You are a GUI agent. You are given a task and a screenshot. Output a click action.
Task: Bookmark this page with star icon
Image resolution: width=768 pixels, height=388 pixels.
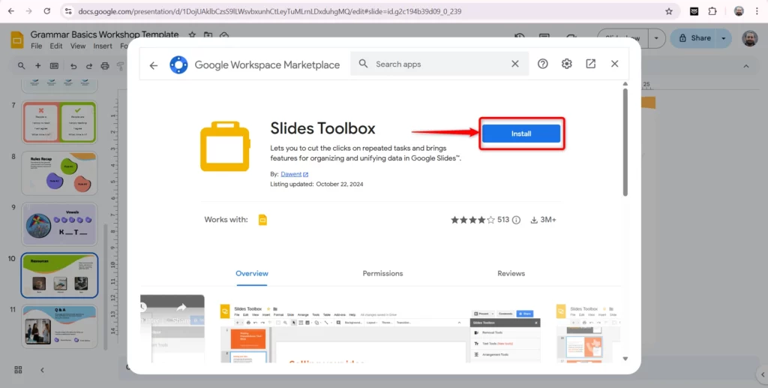coord(669,11)
